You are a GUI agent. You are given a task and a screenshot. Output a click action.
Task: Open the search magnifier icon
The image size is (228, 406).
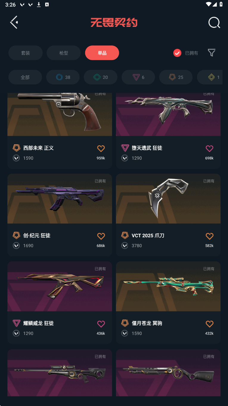(x=214, y=22)
